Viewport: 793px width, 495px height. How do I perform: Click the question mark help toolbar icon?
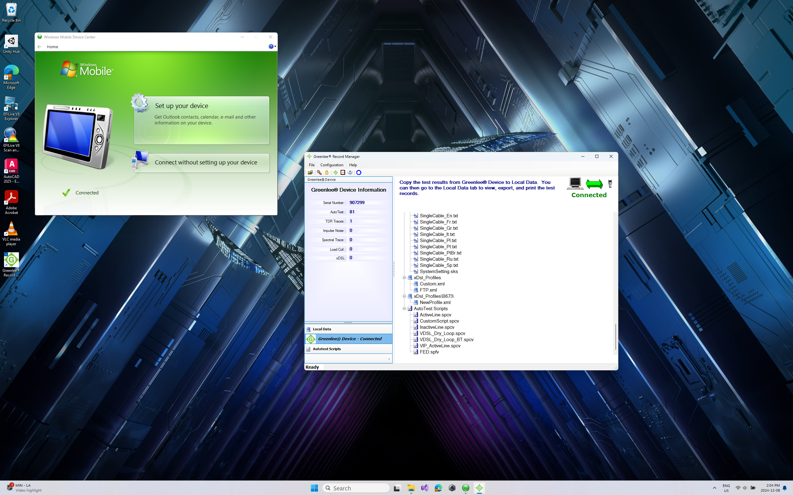[x=350, y=172]
